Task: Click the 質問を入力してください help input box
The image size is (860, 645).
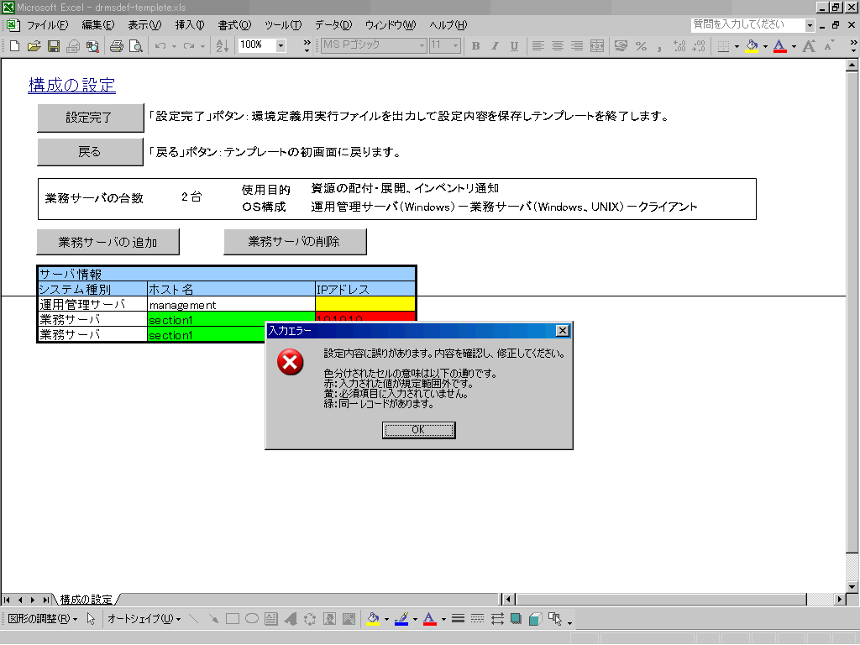Action: pyautogui.click(x=747, y=25)
